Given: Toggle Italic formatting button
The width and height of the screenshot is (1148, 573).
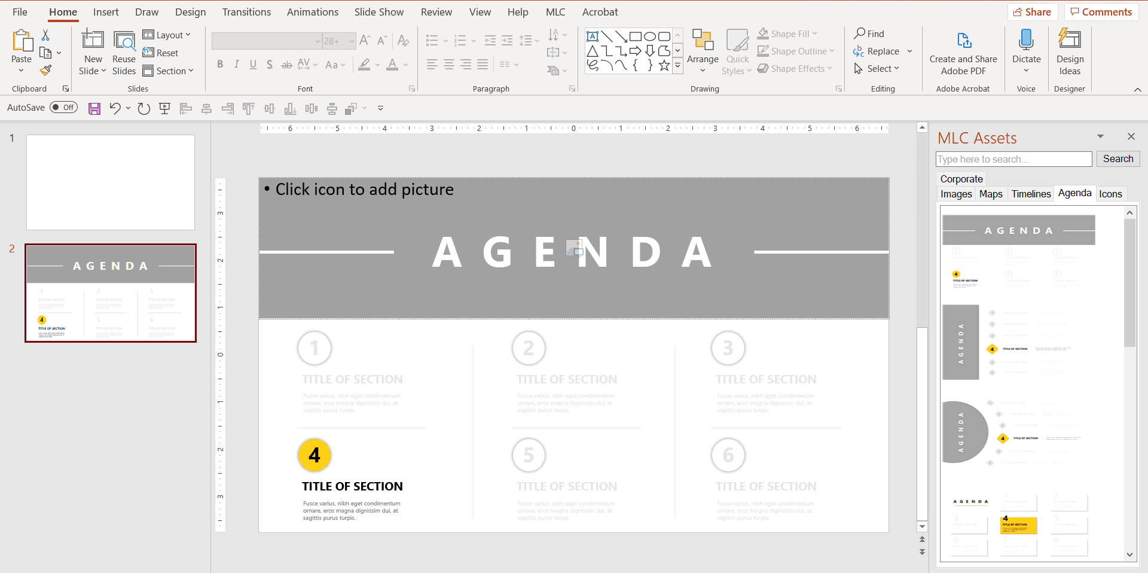Looking at the screenshot, I should (237, 65).
